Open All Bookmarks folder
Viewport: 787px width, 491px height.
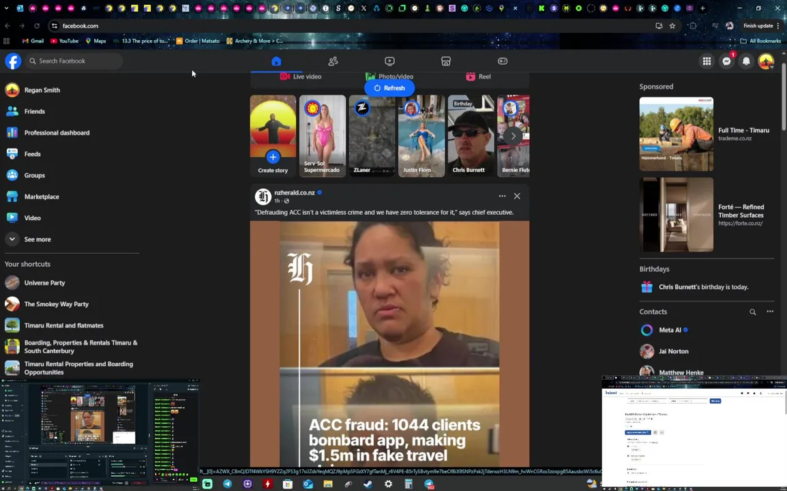coord(761,41)
